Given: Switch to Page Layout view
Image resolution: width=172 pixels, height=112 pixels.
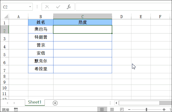Looking at the screenshot, I should 112,109.
